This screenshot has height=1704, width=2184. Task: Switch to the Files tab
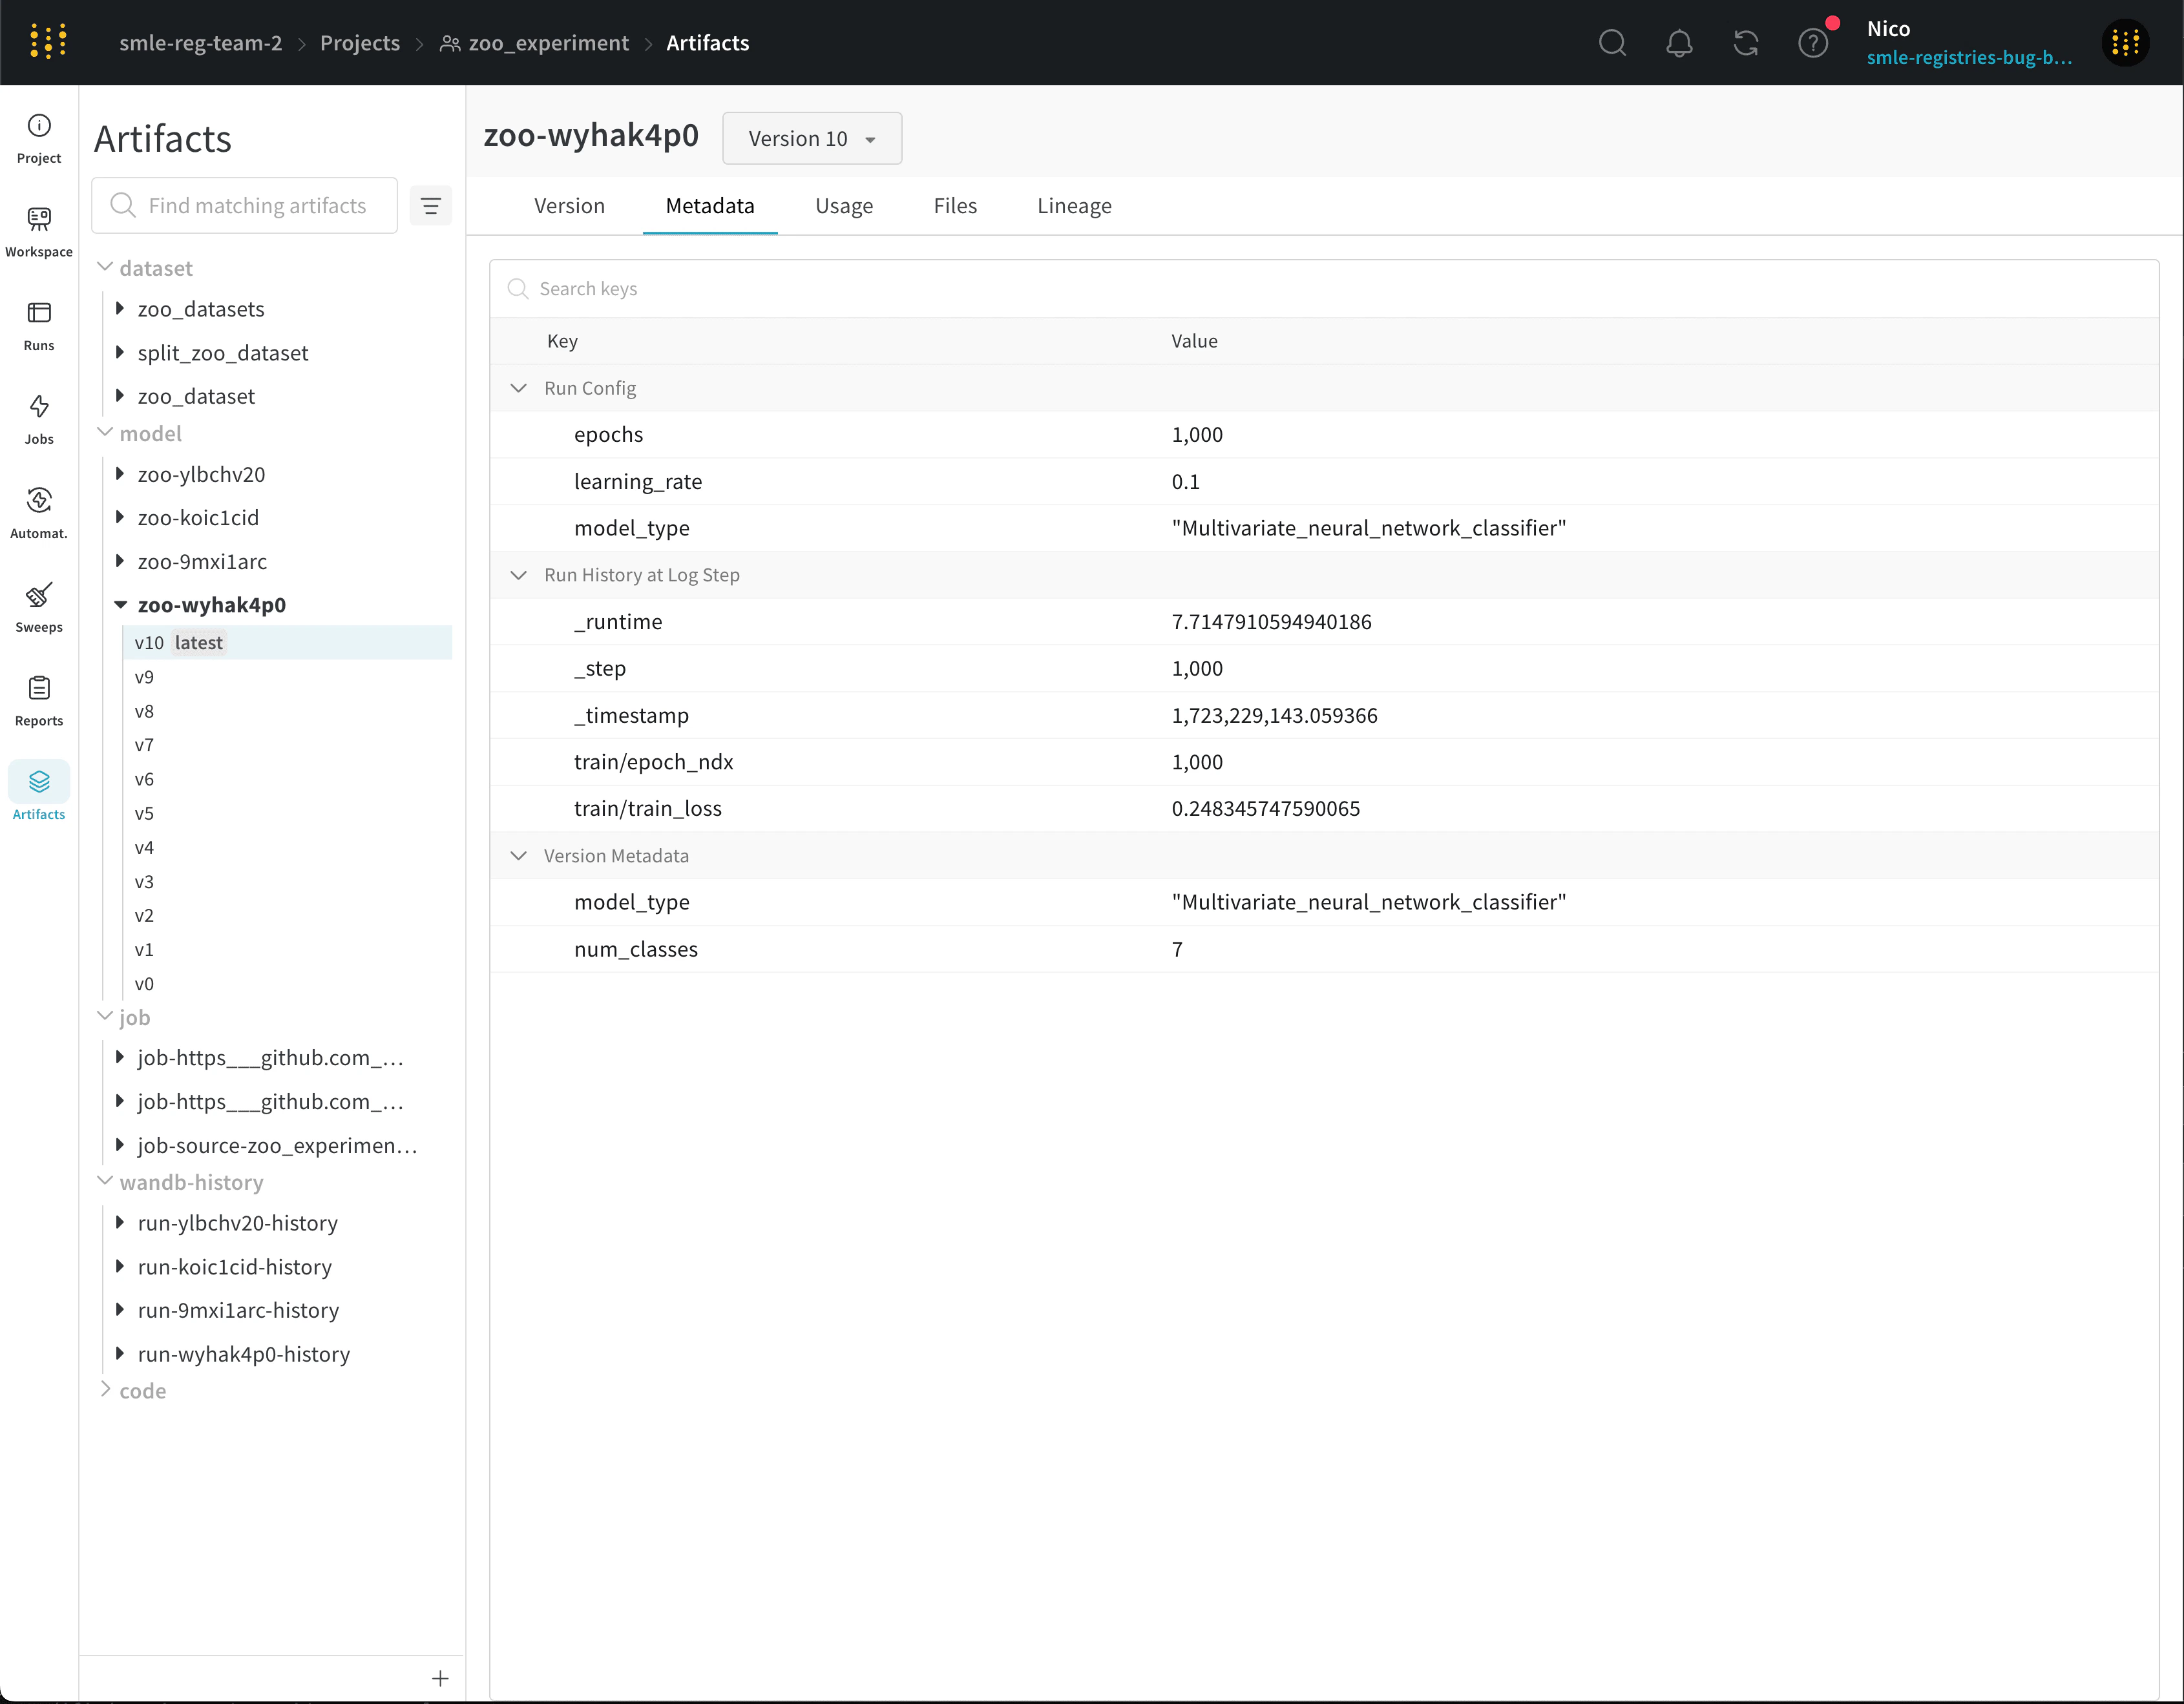[x=954, y=206]
